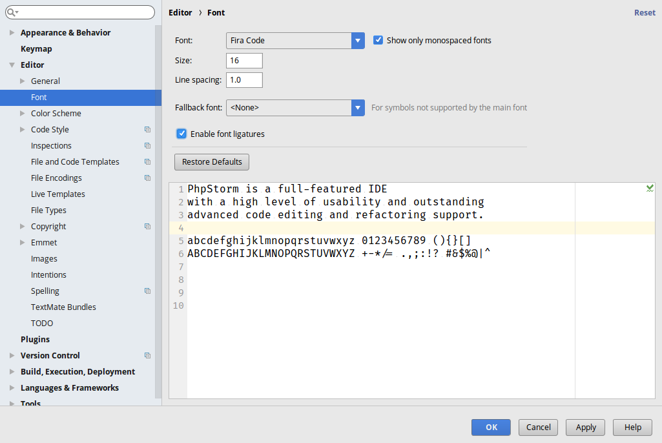Screen dimensions: 662x443
Task: Click preview line starting with 'abcdefghijklmnopqrstuvwxyz'
Action: click(x=329, y=240)
